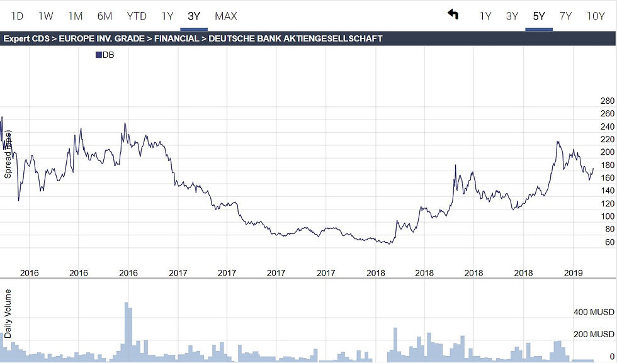Switch to the 10Y tenor tab
The width and height of the screenshot is (617, 363).
596,16
